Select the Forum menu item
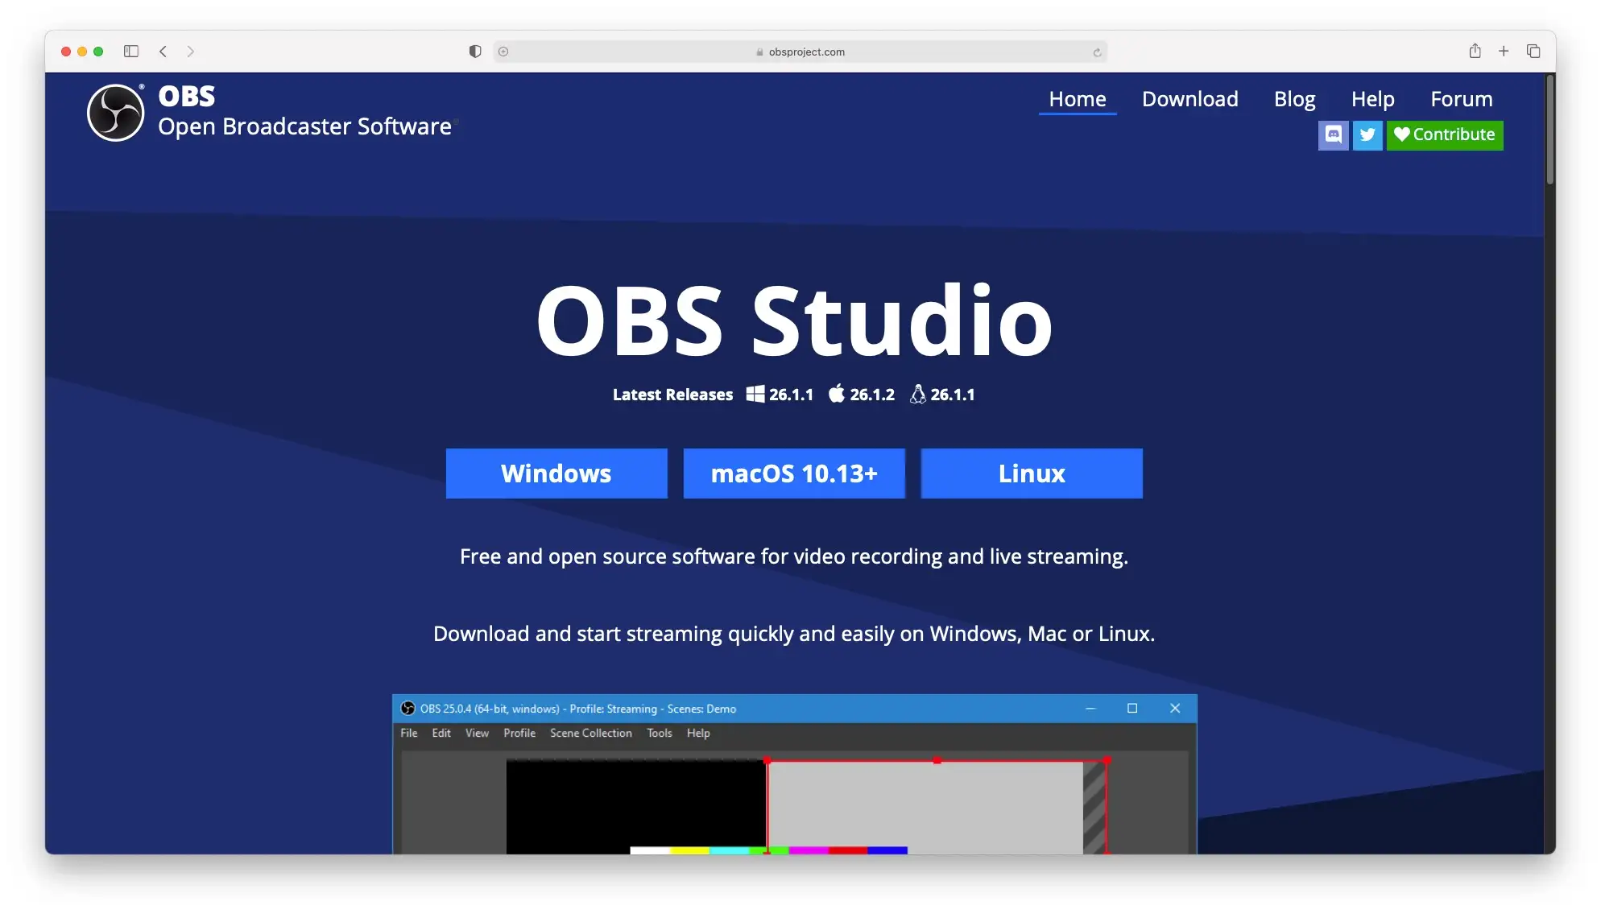This screenshot has height=914, width=1601. (x=1462, y=99)
